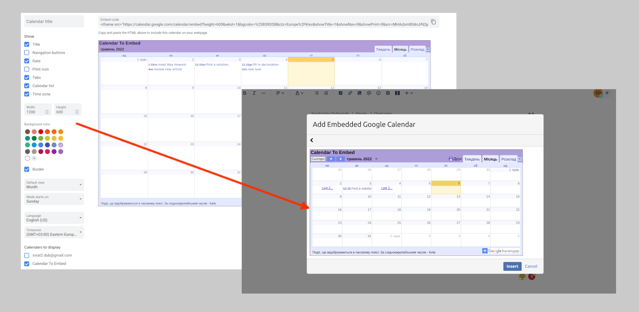This screenshot has height=312, width=639.
Task: Enable the Navigation buttons checkbox
Action: click(x=27, y=53)
